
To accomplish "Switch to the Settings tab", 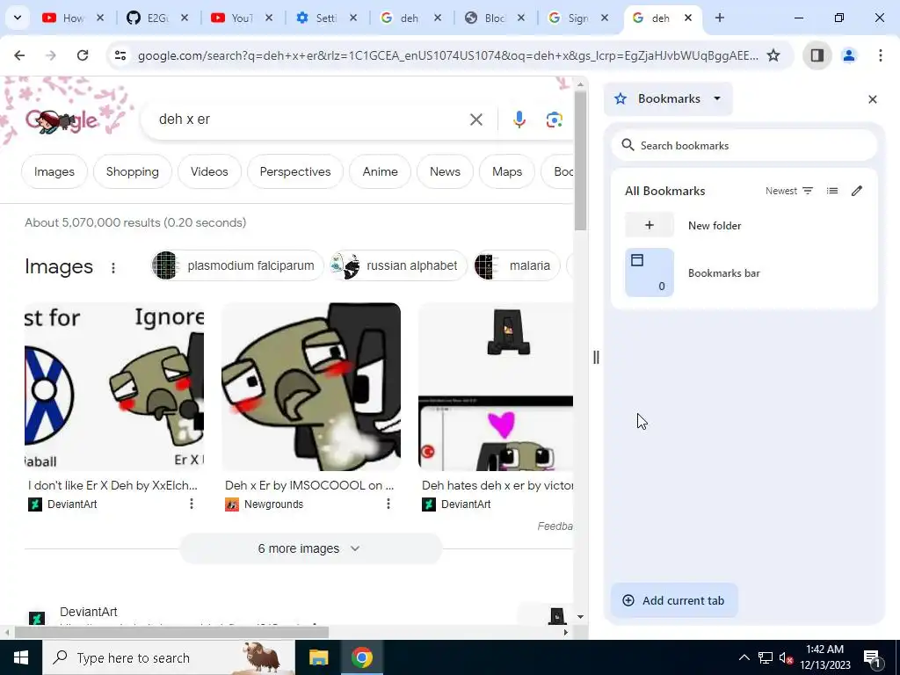I will [x=326, y=18].
